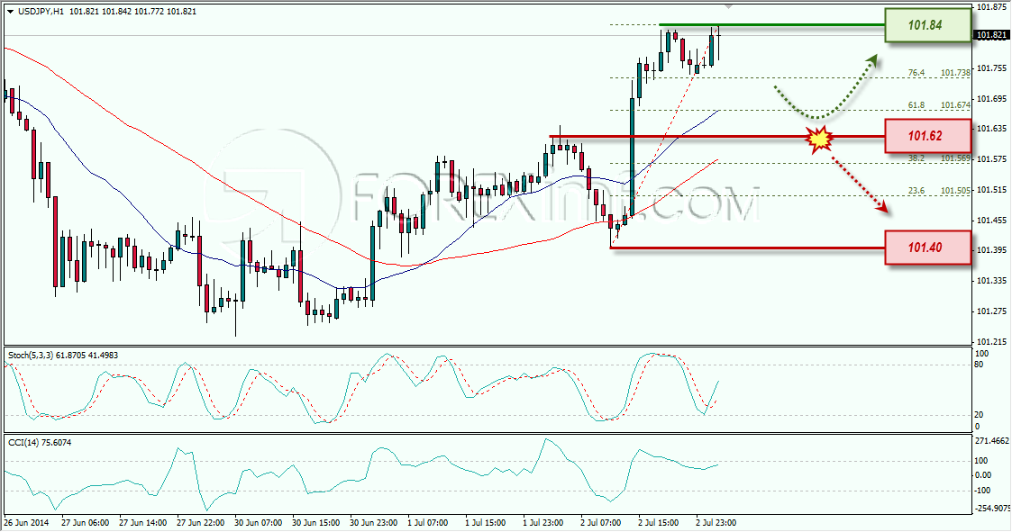Click the 1 Jul 15:00 time label
1012x532 pixels.
tap(487, 522)
